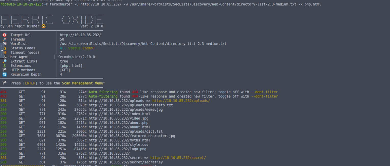The height and width of the screenshot is (166, 390).
Task: Open the redirect link http://10.10.85.232/uploads/
Action: click(181, 101)
